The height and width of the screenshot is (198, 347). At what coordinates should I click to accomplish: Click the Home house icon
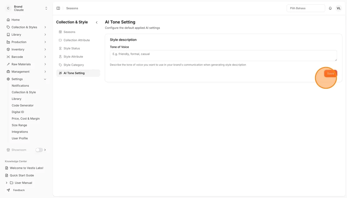8,20
